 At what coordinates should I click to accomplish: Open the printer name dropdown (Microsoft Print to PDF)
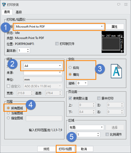tap(59, 27)
